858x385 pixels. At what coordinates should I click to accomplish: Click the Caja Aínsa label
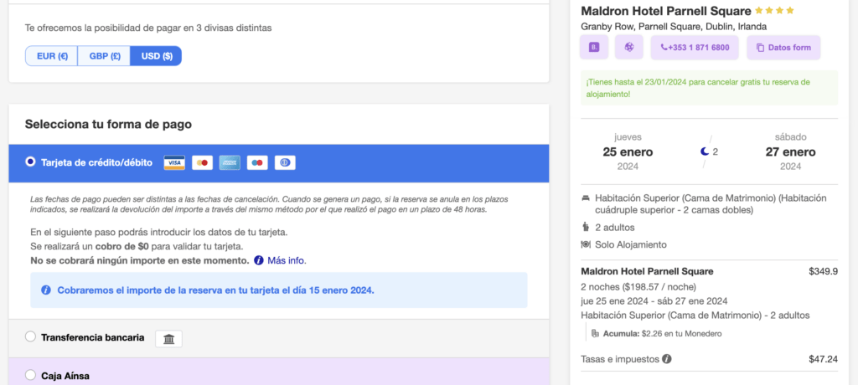point(65,376)
